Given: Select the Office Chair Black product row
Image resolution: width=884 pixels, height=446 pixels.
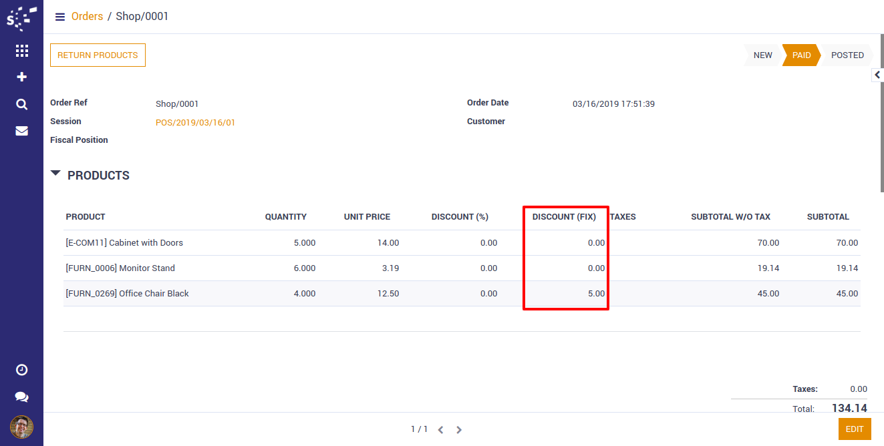Looking at the screenshot, I should click(x=462, y=294).
